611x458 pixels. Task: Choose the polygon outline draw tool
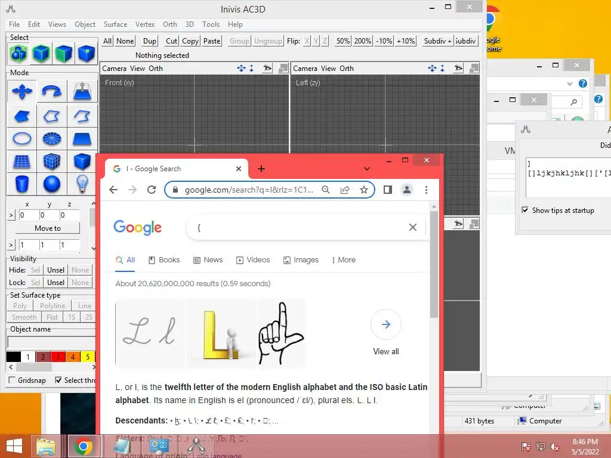pos(52,116)
